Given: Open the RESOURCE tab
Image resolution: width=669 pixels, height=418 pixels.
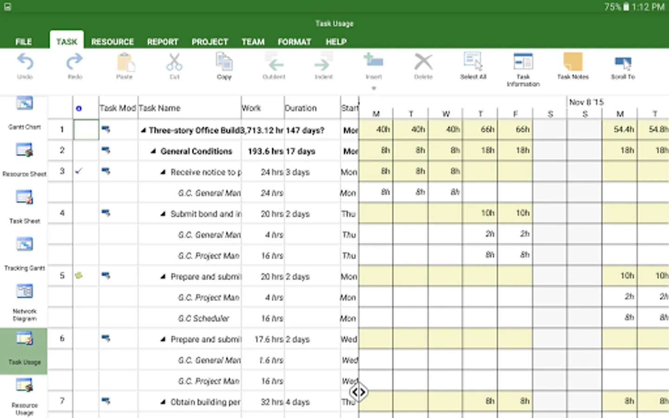Looking at the screenshot, I should 112,42.
